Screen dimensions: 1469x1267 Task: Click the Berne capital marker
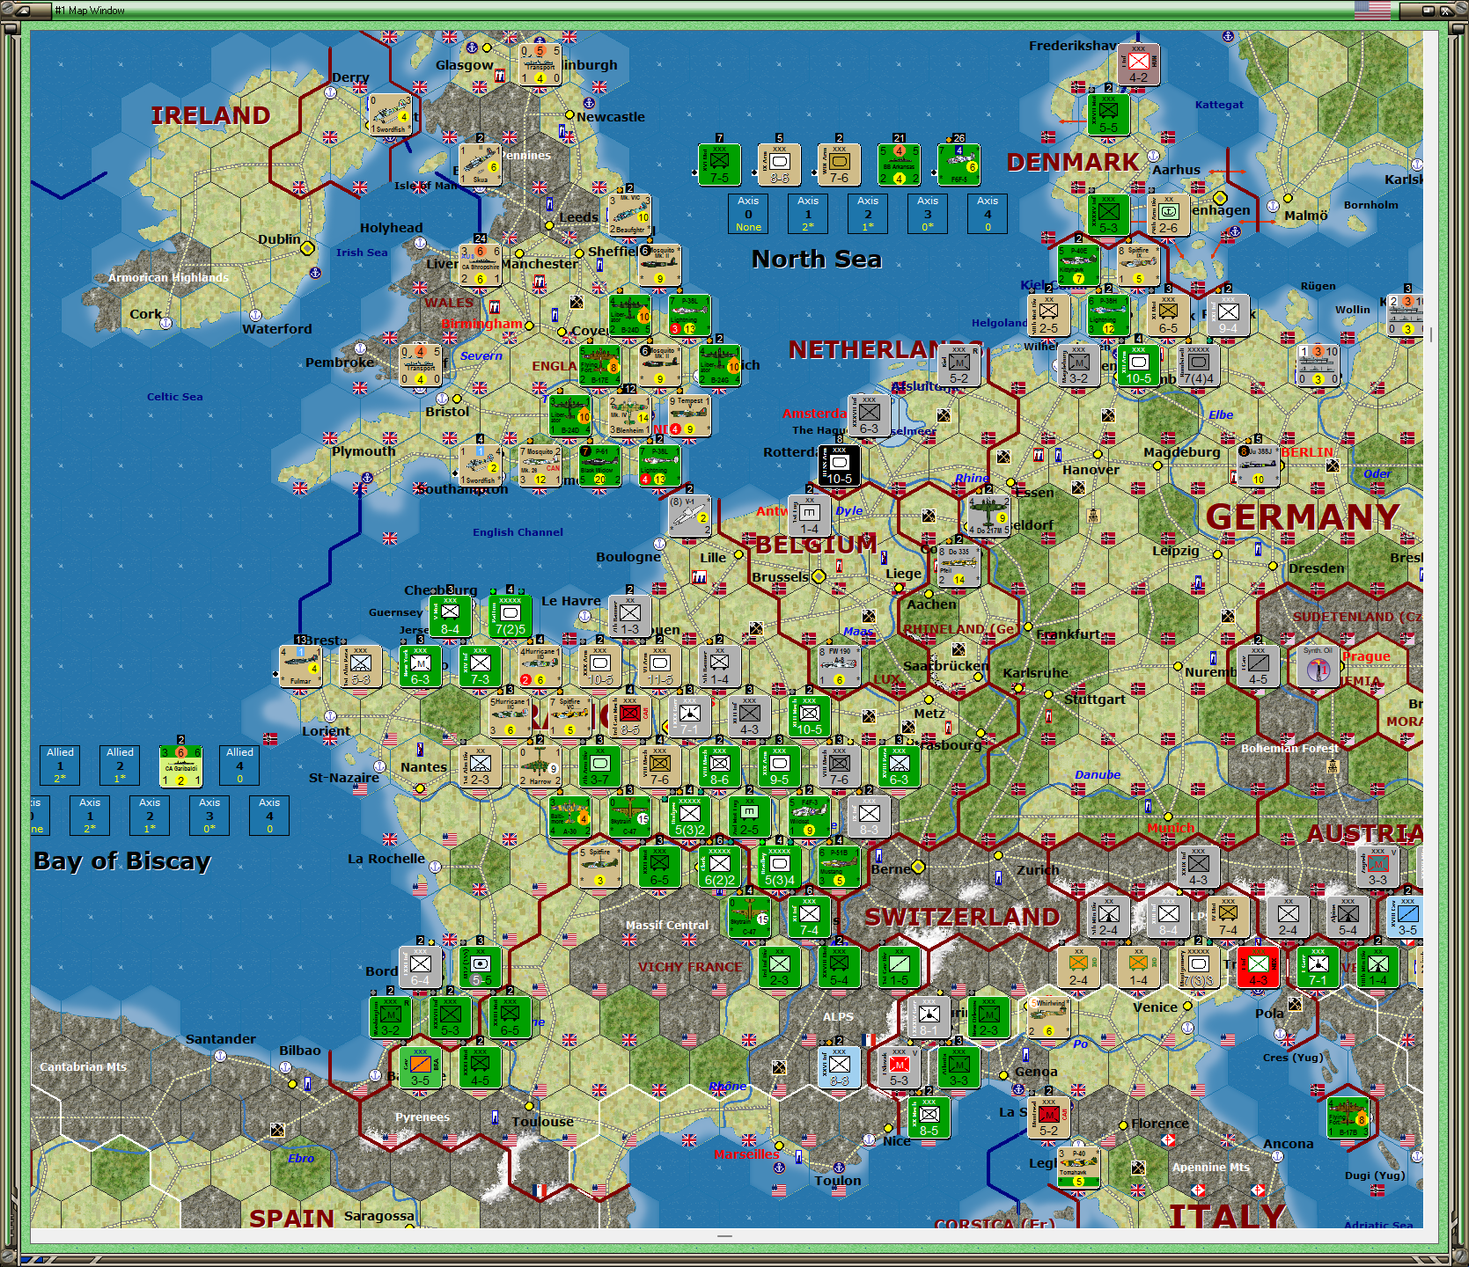coord(918,868)
